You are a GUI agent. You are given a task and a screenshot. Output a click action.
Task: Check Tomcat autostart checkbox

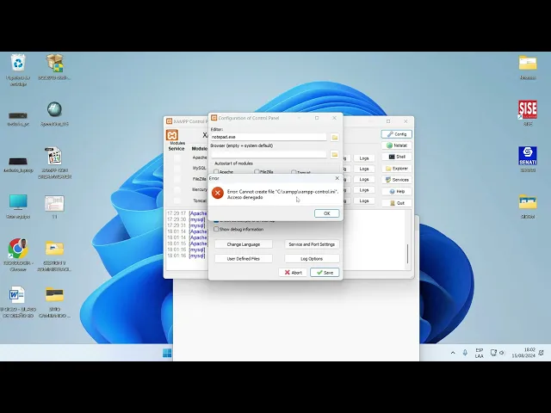[294, 172]
